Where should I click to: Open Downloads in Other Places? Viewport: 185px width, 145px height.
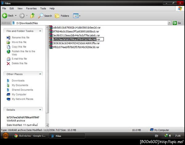point(18,81)
